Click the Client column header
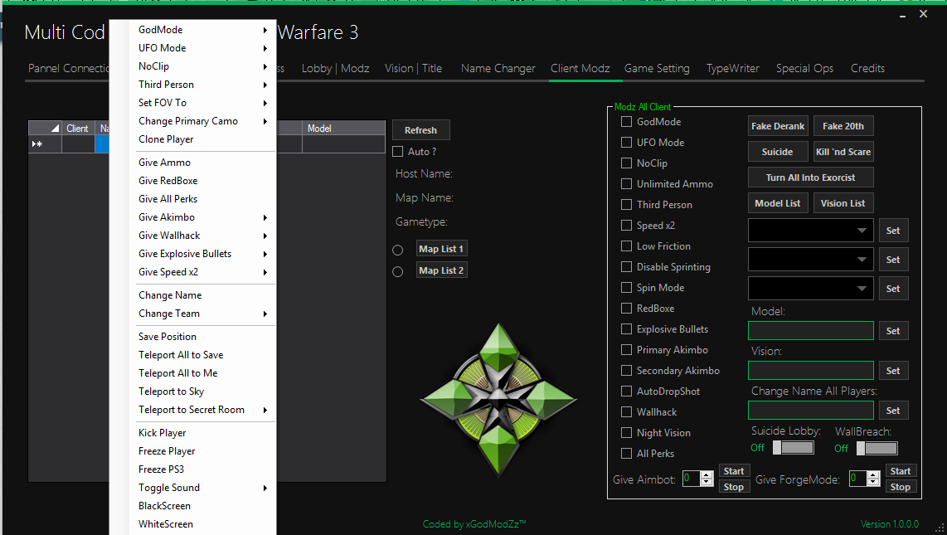The image size is (947, 535). (x=78, y=128)
